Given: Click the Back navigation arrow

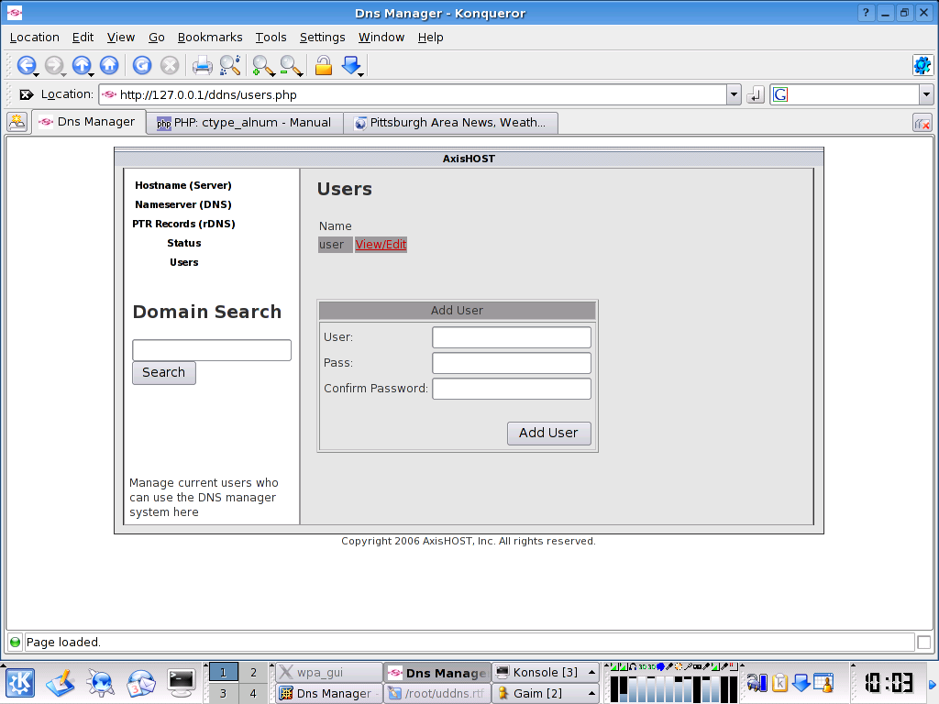Looking at the screenshot, I should [x=26, y=65].
